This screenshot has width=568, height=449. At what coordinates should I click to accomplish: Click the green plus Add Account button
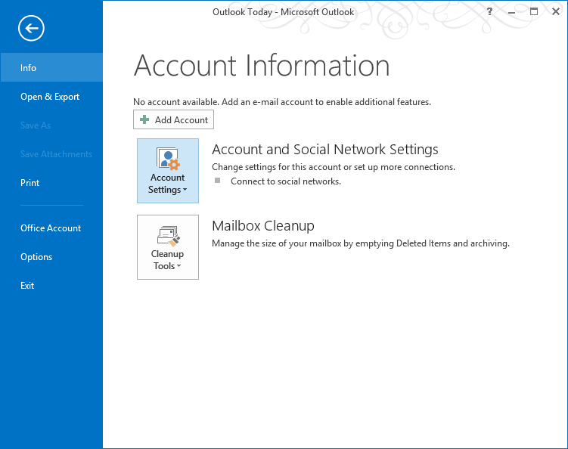pyautogui.click(x=173, y=120)
